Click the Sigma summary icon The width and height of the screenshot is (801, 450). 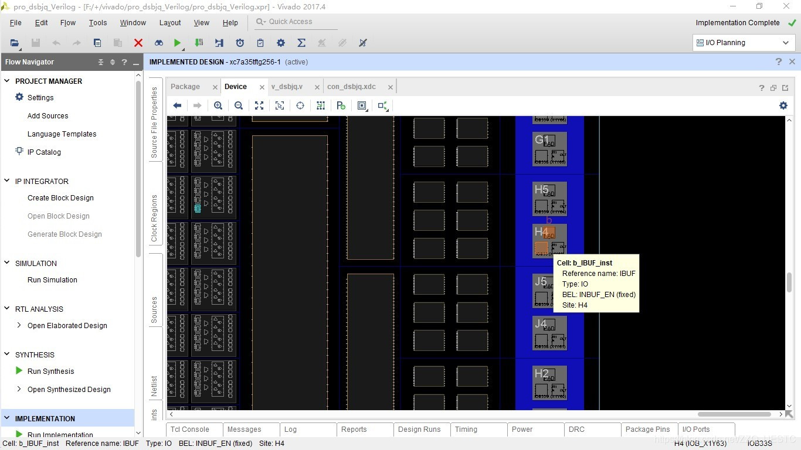(301, 43)
